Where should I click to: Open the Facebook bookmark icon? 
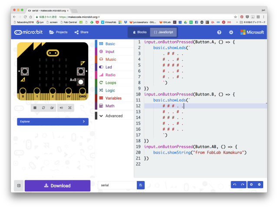coord(196,22)
